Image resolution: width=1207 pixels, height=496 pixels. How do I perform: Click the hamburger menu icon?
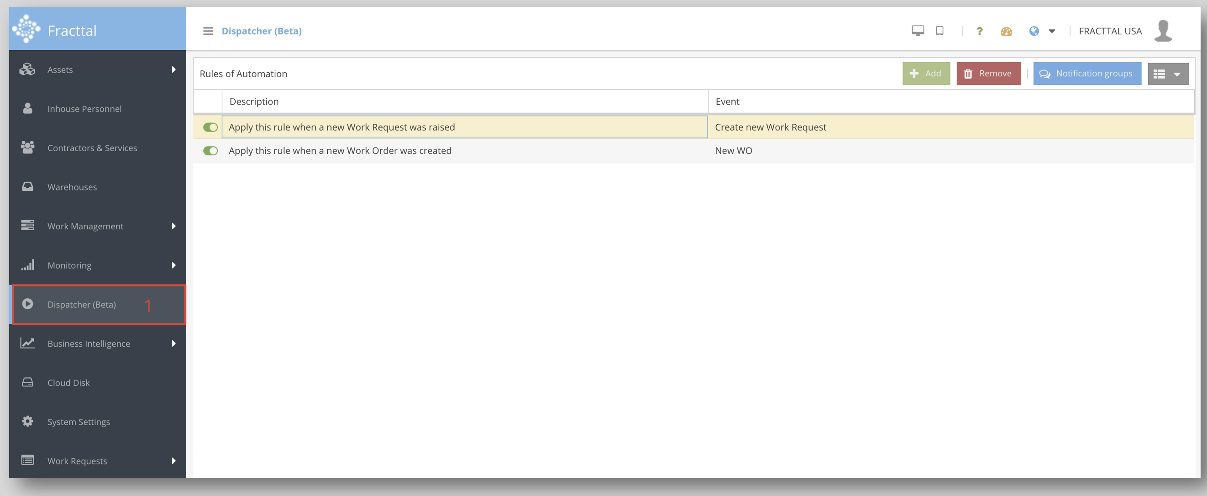pyautogui.click(x=208, y=31)
